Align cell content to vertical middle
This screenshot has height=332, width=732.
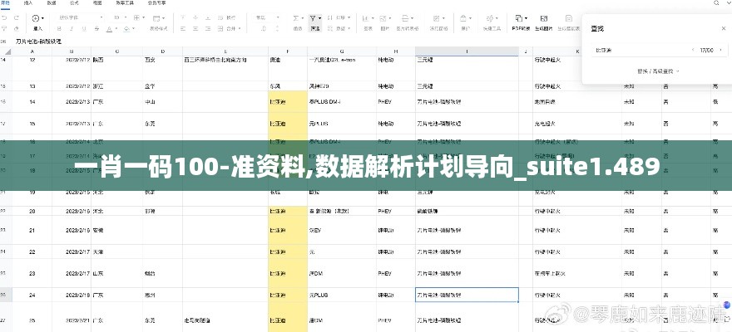(x=195, y=18)
